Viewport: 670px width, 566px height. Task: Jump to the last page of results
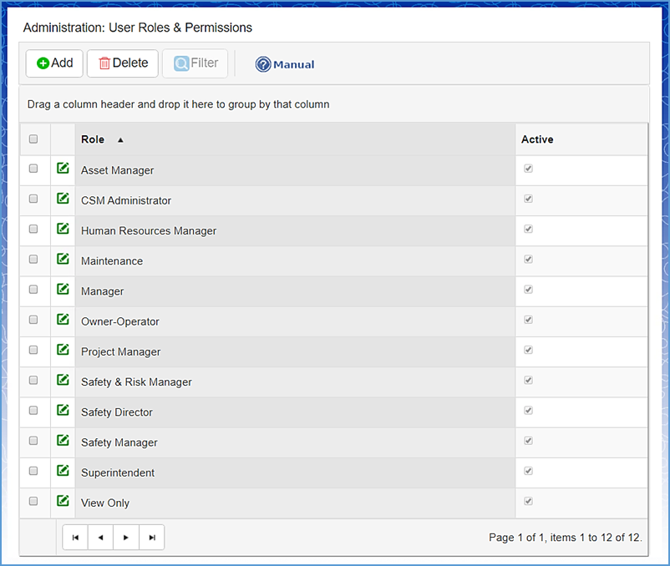pyautogui.click(x=152, y=538)
